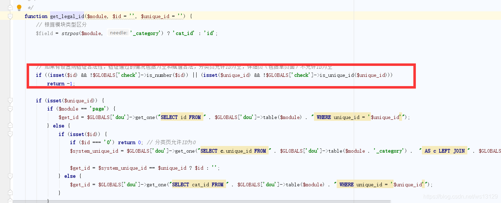501x203 pixels.
Task: Click the function keyword
Action: click(x=36, y=16)
